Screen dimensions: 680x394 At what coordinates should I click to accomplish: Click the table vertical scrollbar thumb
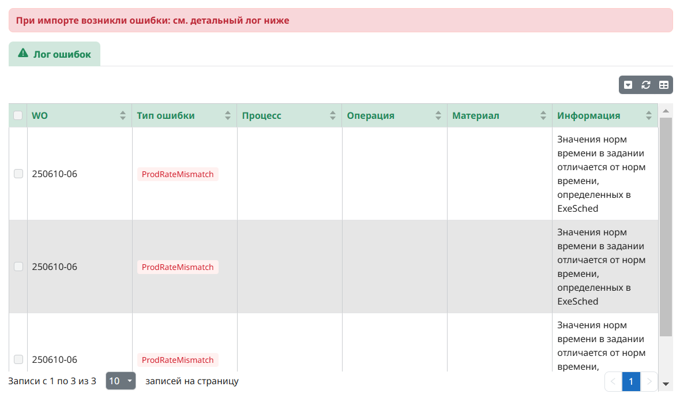pyautogui.click(x=666, y=226)
